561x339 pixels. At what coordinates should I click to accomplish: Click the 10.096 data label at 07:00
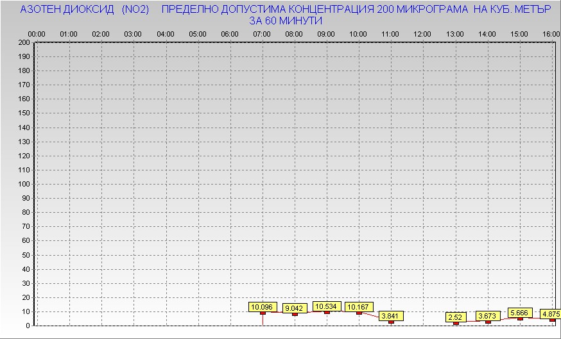click(x=262, y=307)
